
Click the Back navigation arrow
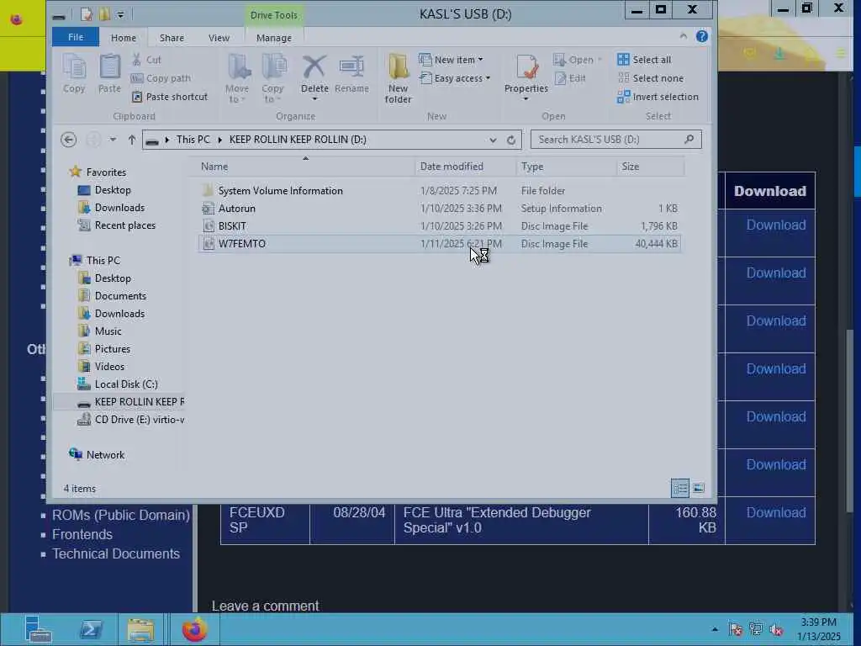[69, 140]
